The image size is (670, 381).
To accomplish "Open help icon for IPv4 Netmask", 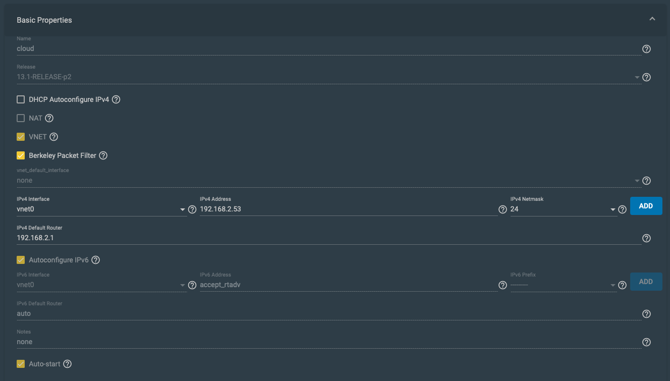I will point(622,209).
